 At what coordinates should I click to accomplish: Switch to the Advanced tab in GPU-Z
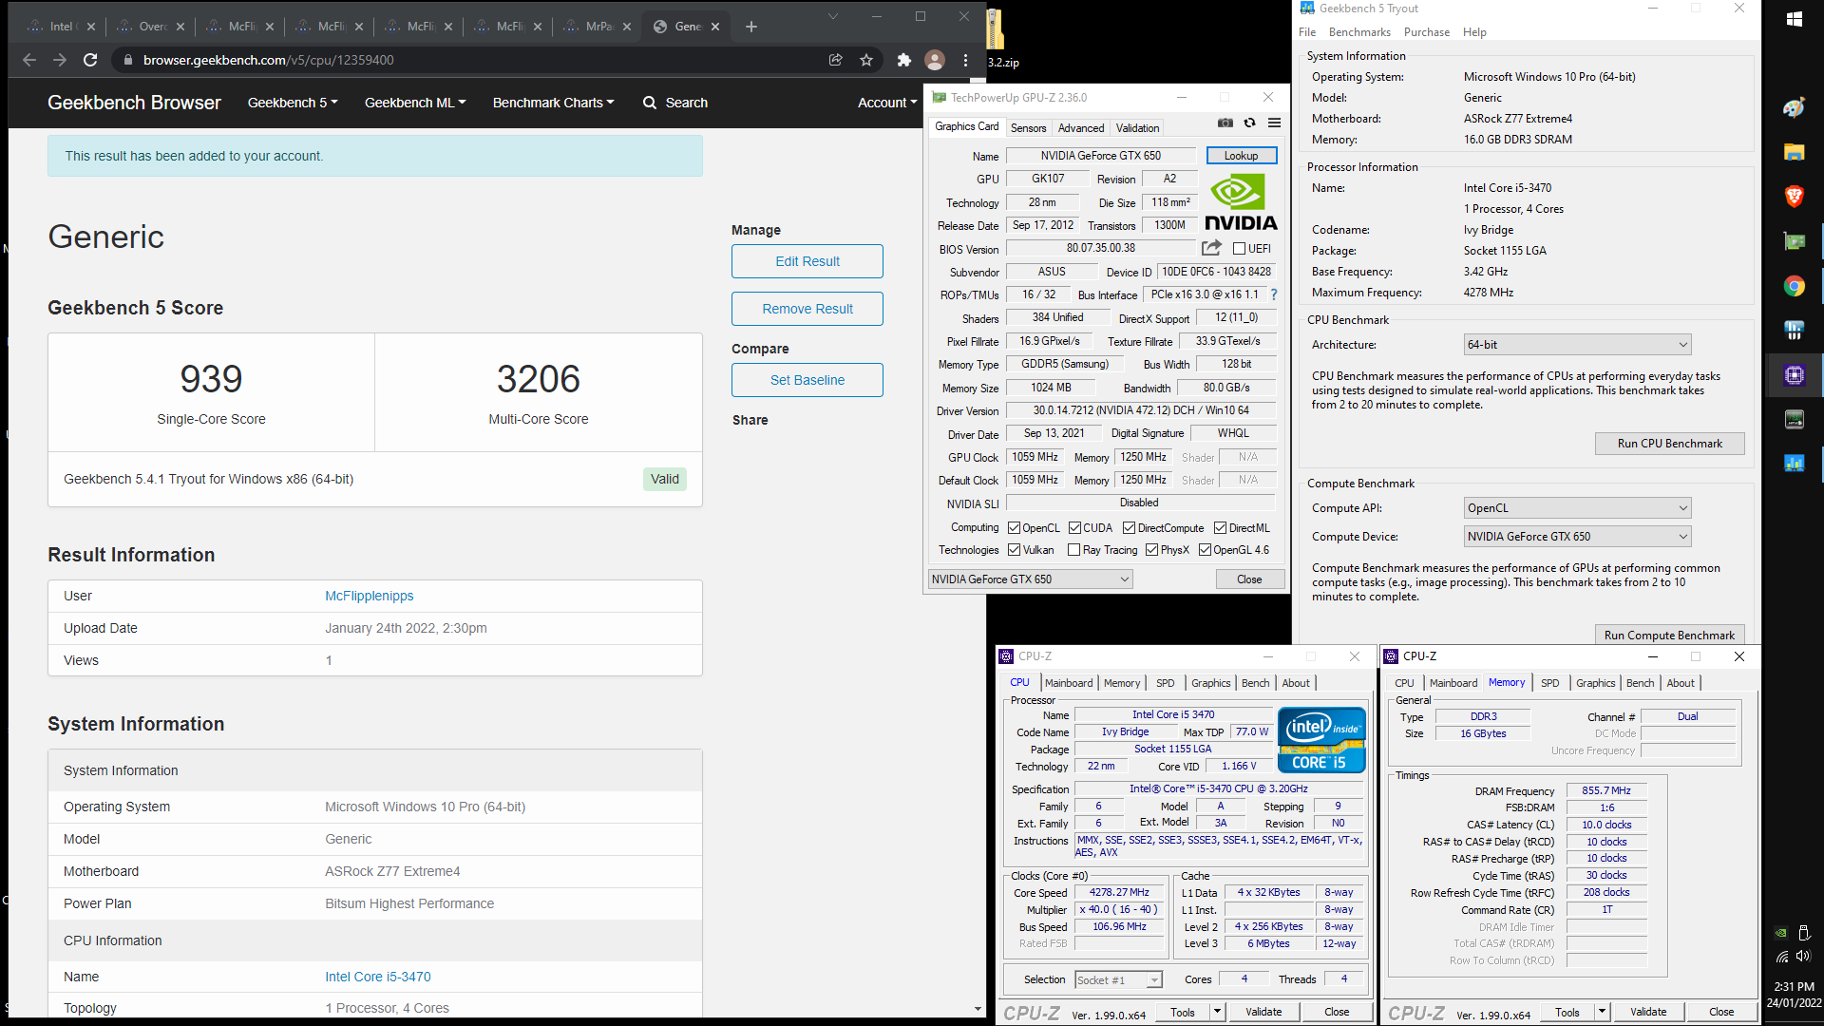pos(1081,128)
